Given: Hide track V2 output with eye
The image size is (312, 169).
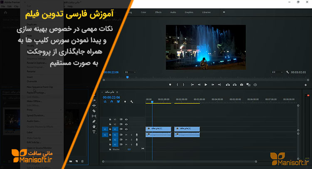Looking at the screenshot, I should click(126, 124).
